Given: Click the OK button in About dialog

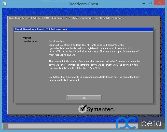Looking at the screenshot, I should click(x=84, y=98).
